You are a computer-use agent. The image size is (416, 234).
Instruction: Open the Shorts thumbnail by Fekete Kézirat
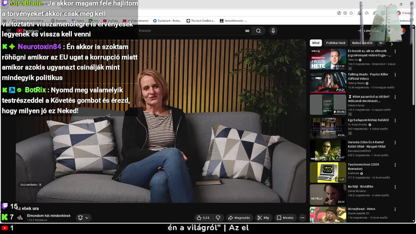tap(328, 105)
